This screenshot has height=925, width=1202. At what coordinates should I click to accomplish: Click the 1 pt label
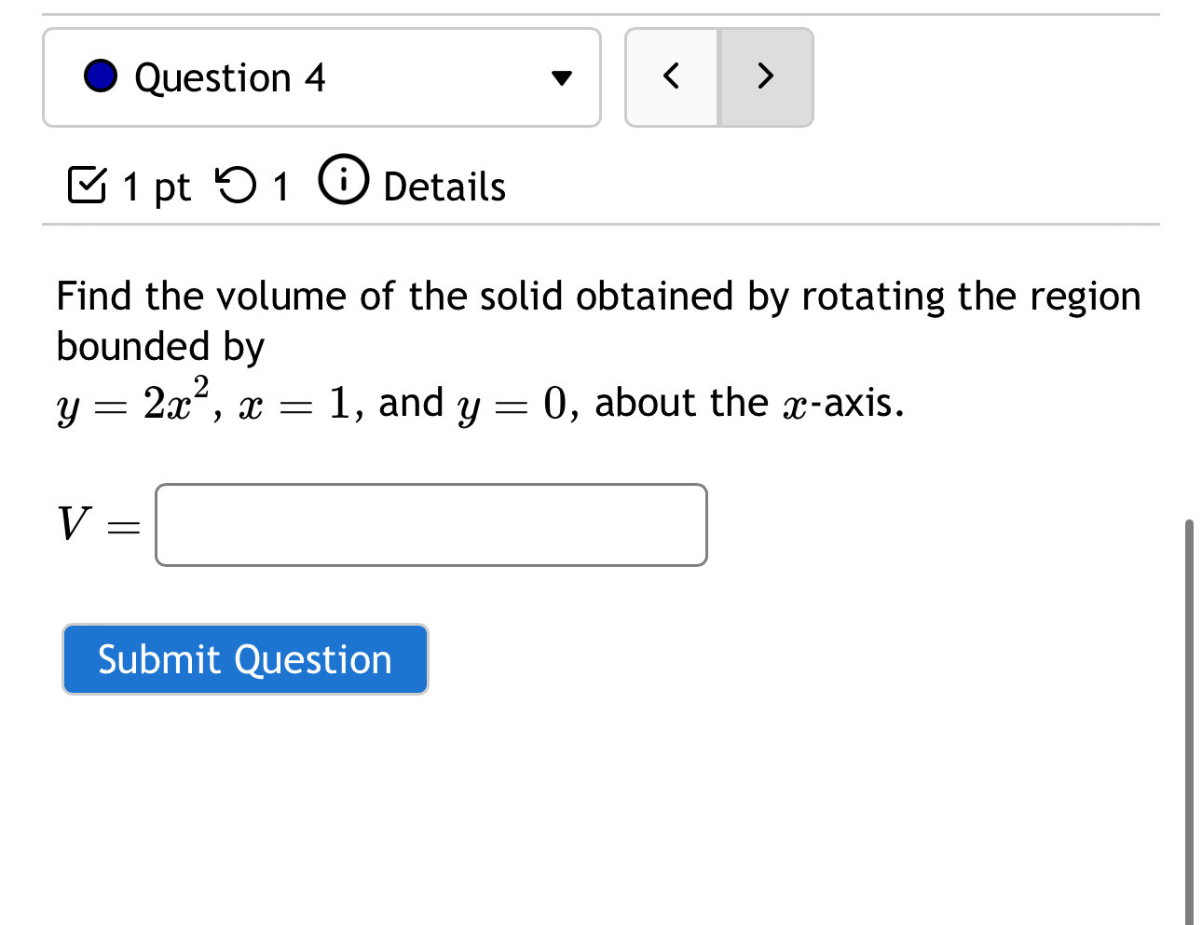tap(154, 186)
